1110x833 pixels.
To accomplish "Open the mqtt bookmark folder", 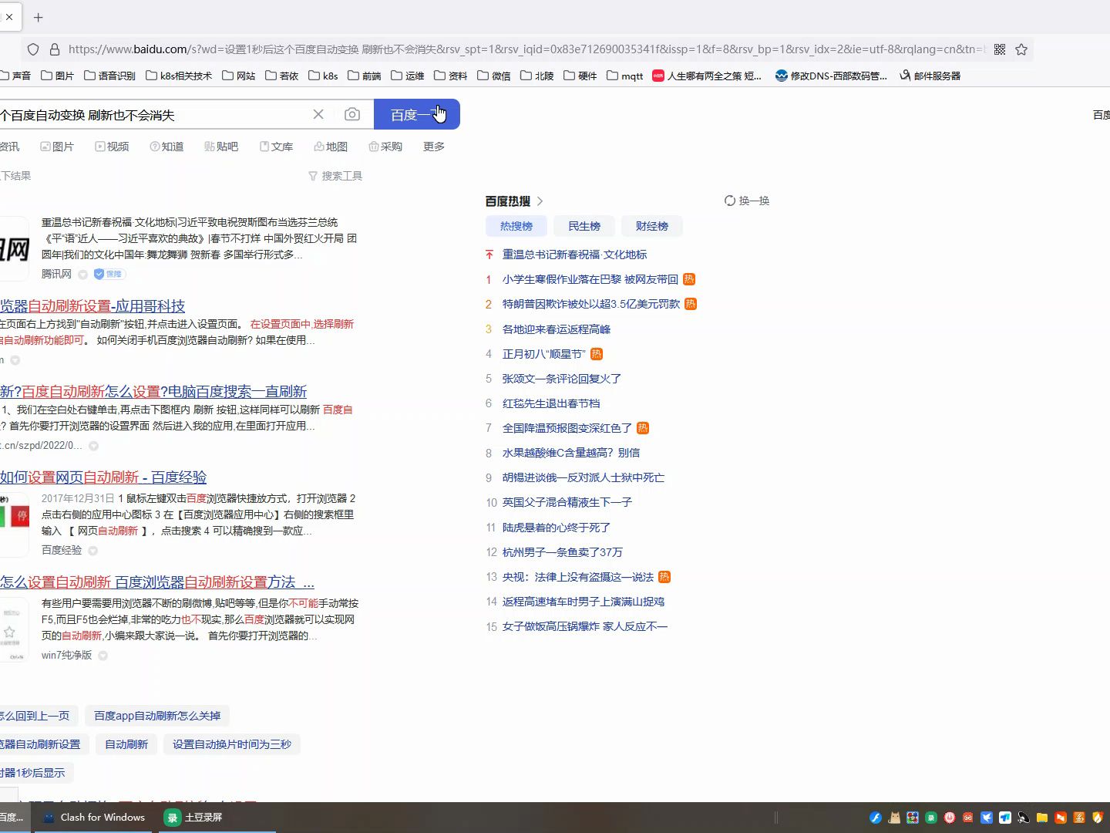I will click(x=625, y=76).
